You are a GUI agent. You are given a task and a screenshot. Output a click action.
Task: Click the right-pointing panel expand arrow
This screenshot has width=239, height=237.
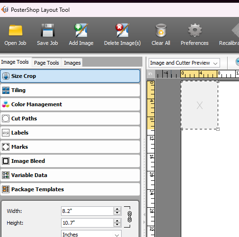[144, 222]
